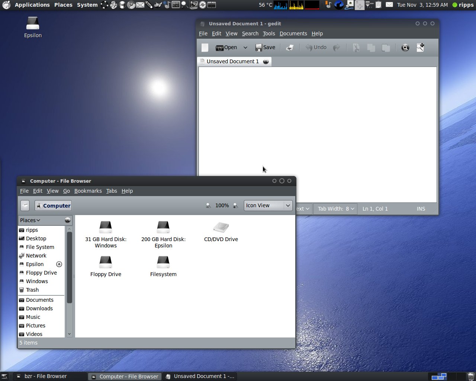Close the Places sidebar pane
476x381 pixels.
[68, 220]
